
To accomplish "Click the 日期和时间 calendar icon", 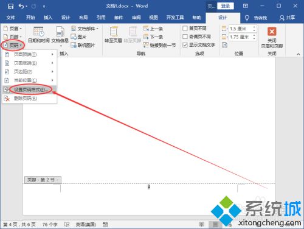I will click(x=38, y=32).
